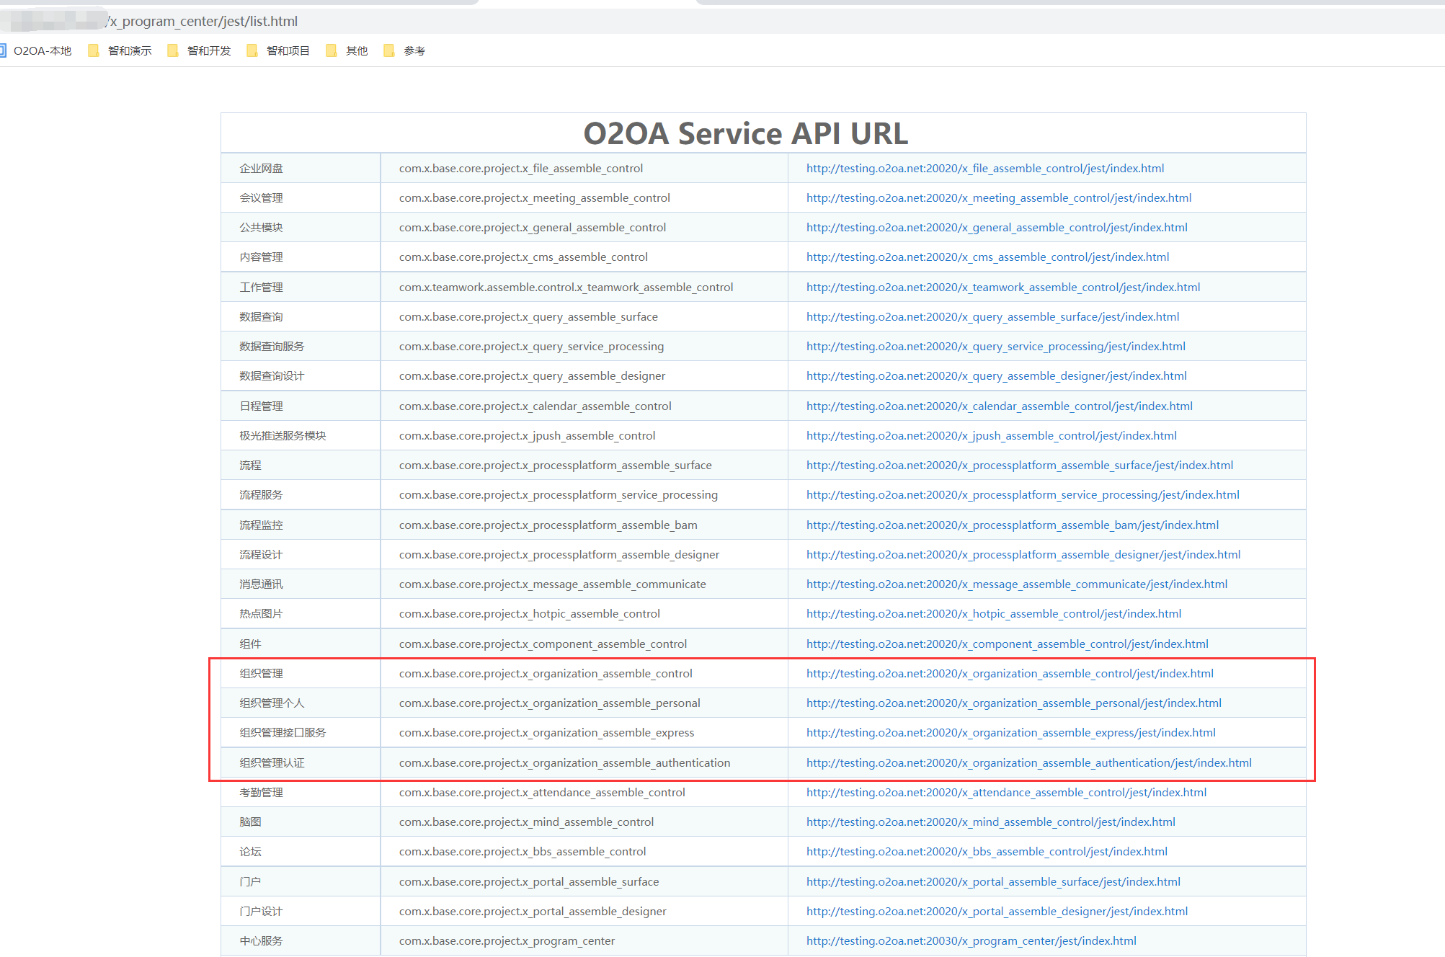Screen dimensions: 1445x957
Task: Open the 智和项目 bookmark folder icon
Action: click(x=252, y=50)
